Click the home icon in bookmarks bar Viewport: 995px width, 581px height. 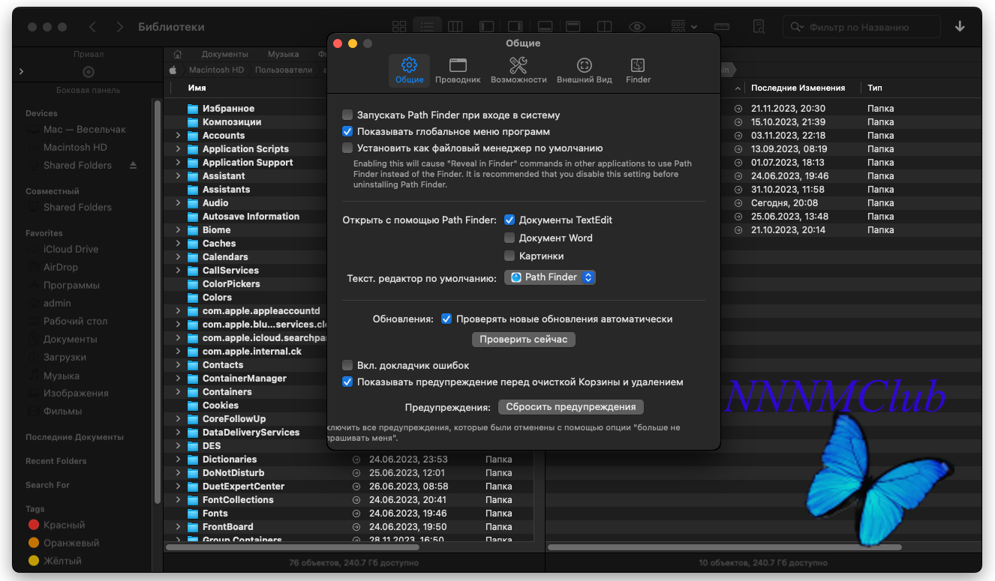(x=178, y=54)
